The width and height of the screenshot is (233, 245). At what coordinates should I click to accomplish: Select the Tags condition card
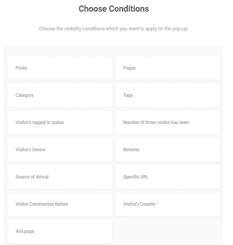(x=167, y=95)
